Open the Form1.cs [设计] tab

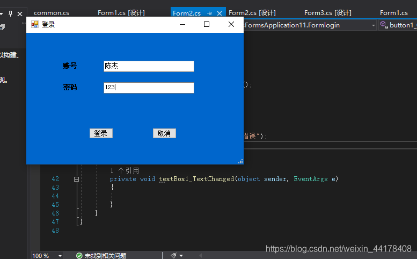tap(121, 13)
